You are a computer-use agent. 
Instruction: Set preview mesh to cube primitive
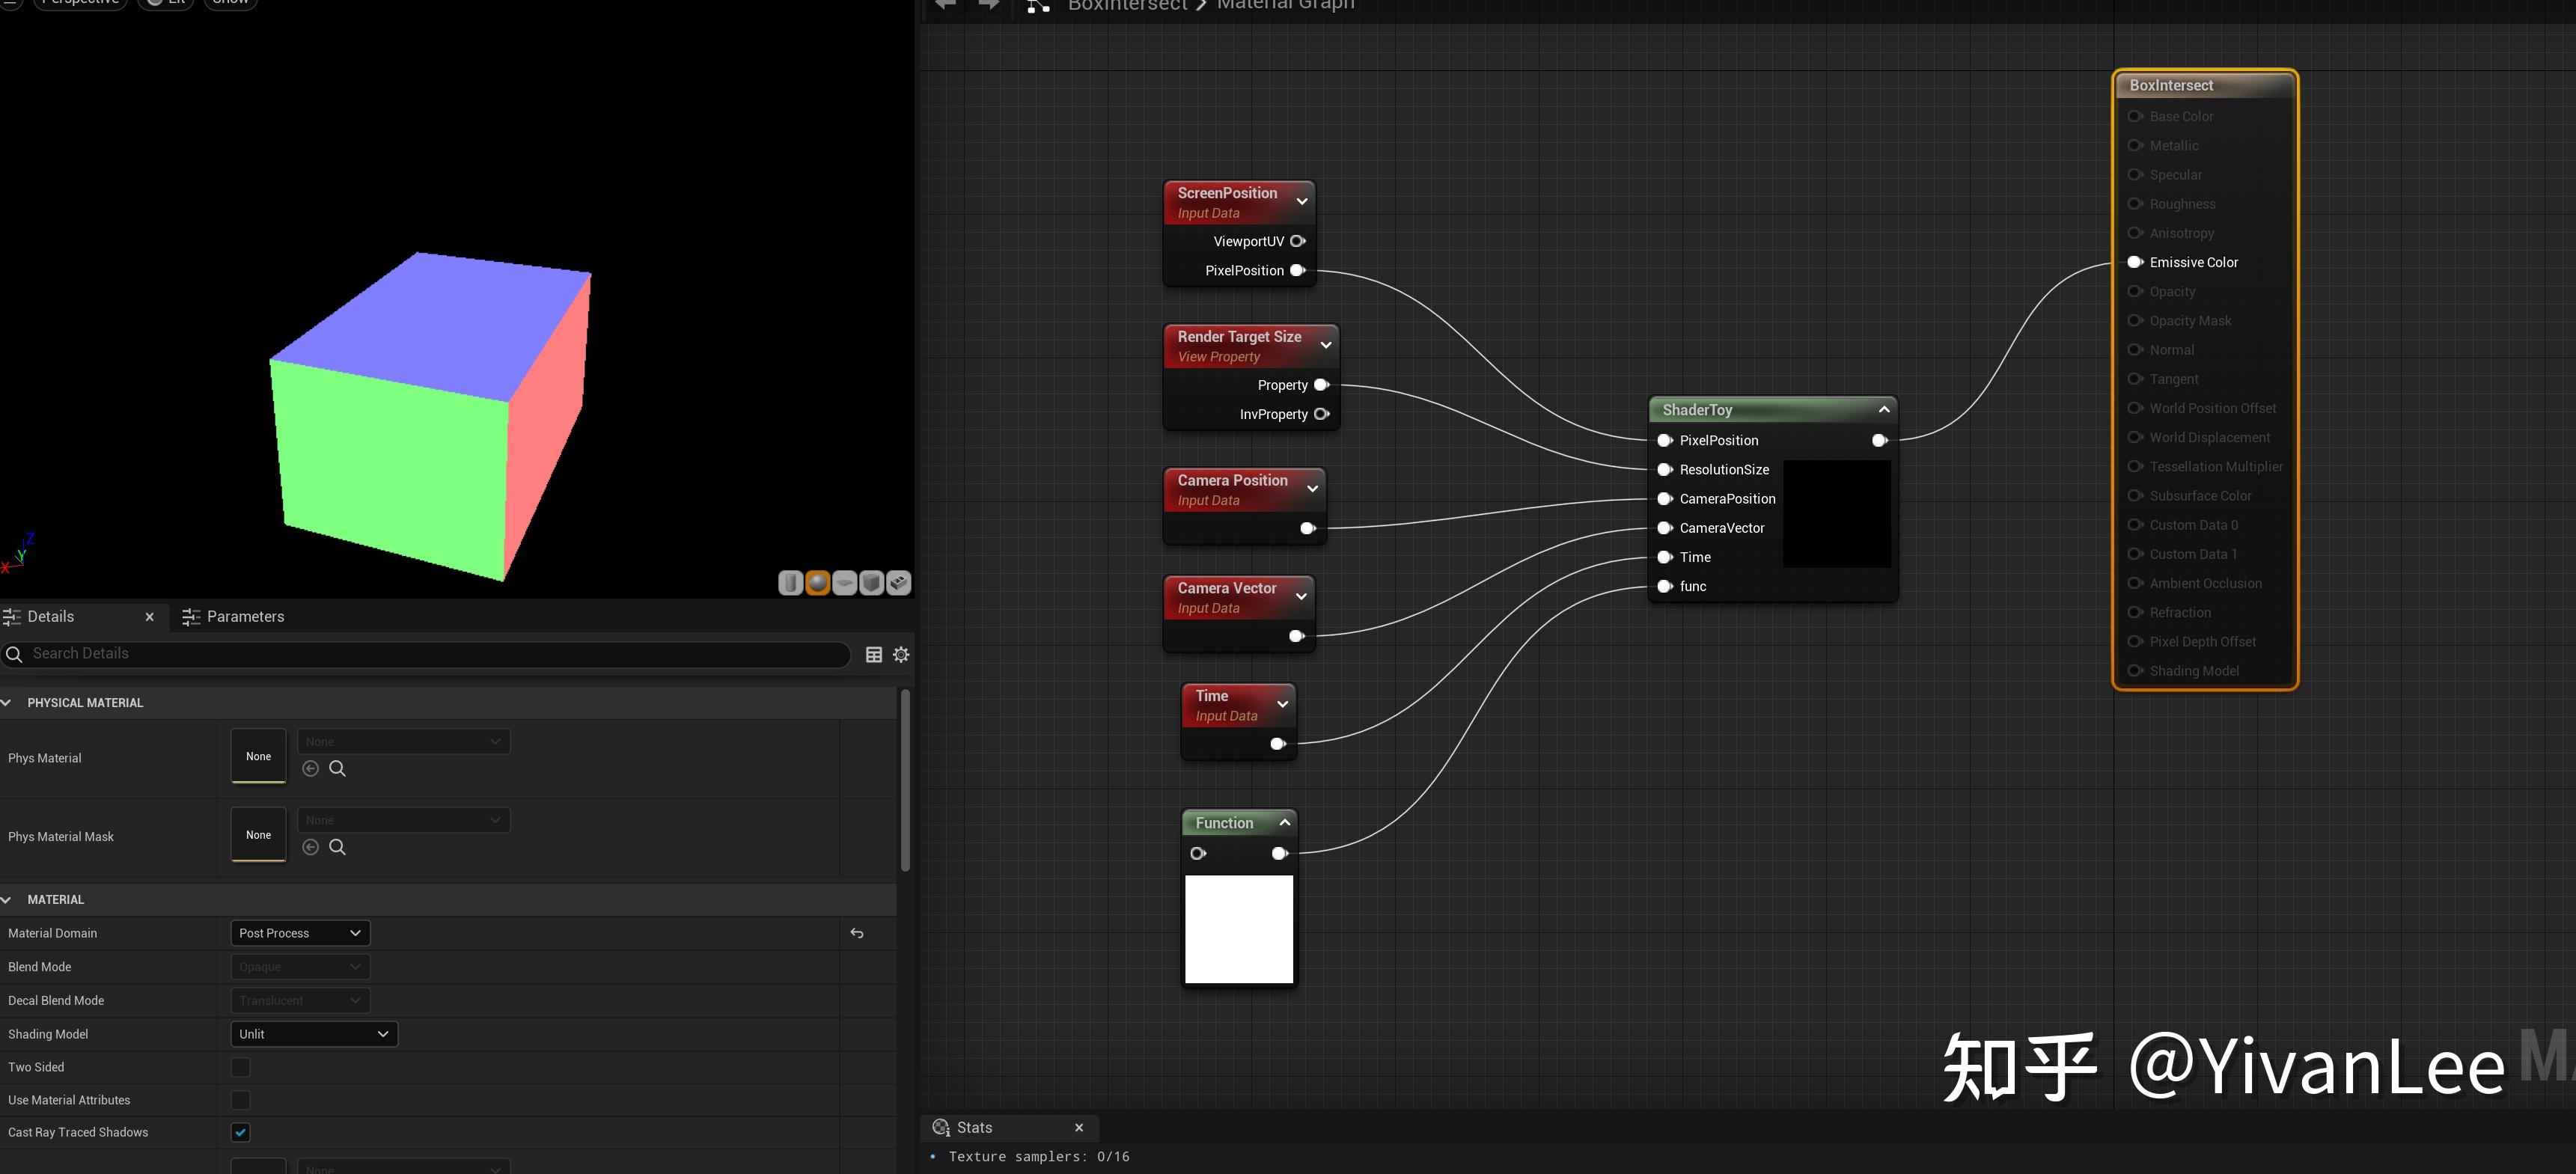[x=871, y=583]
